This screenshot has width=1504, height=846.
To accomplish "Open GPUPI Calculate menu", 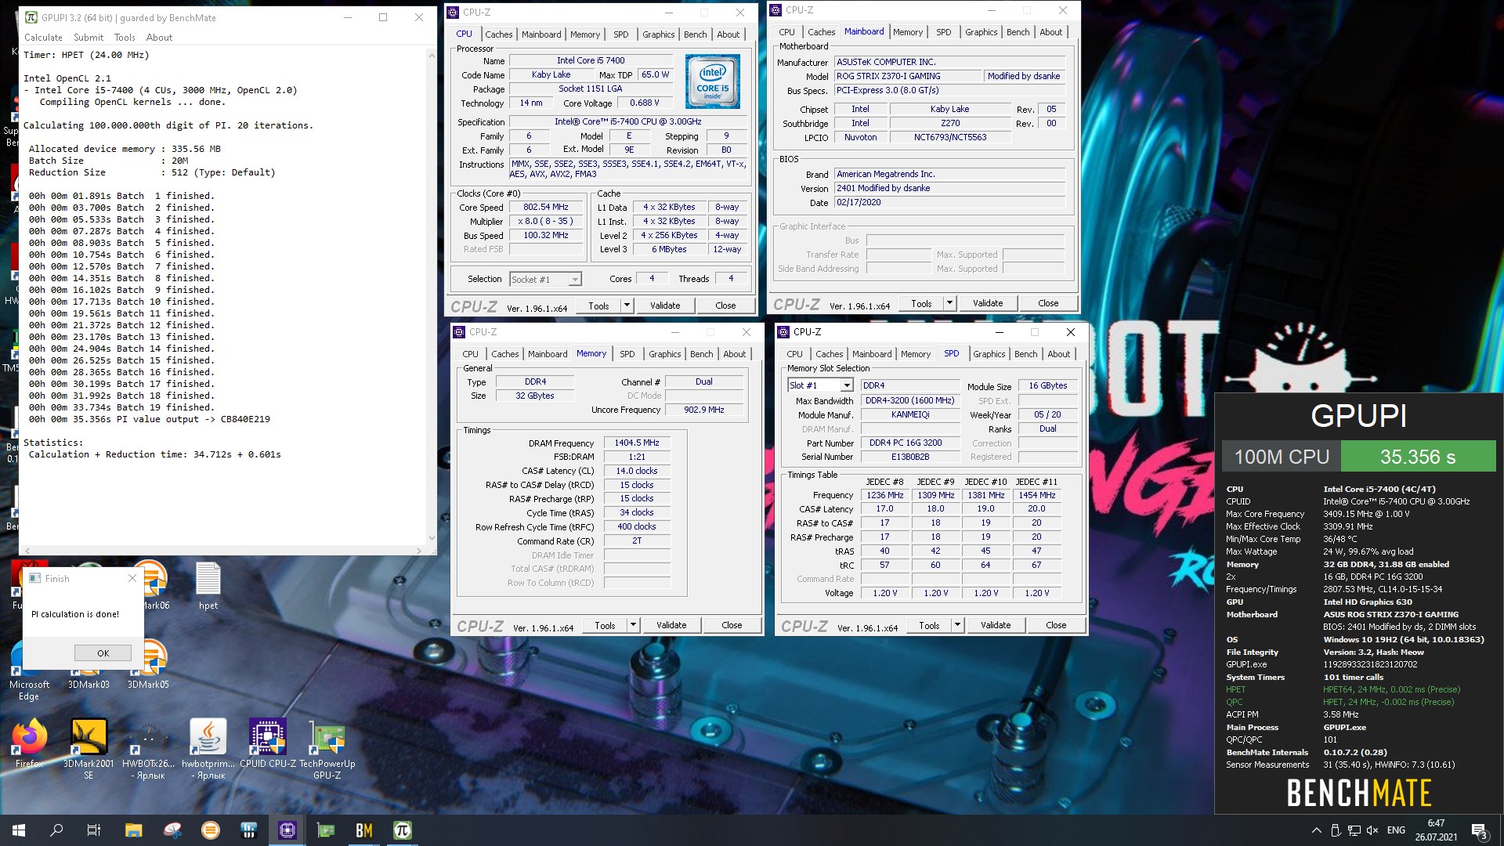I will point(43,38).
